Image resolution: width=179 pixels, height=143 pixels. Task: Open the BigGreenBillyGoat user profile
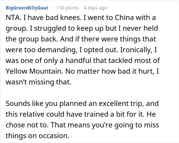click(27, 8)
